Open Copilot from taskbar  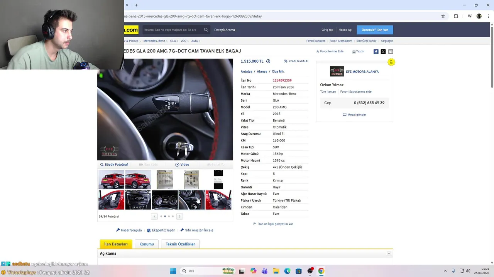[253, 271]
